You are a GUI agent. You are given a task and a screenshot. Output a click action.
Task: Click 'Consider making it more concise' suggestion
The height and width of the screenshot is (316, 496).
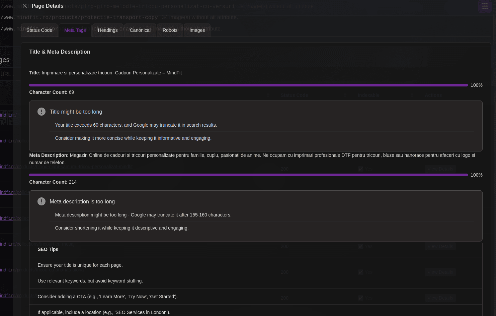click(133, 138)
